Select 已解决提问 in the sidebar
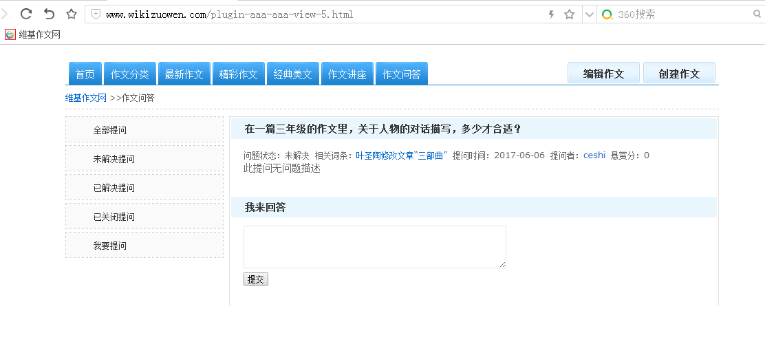This screenshot has width=765, height=344. click(x=144, y=188)
